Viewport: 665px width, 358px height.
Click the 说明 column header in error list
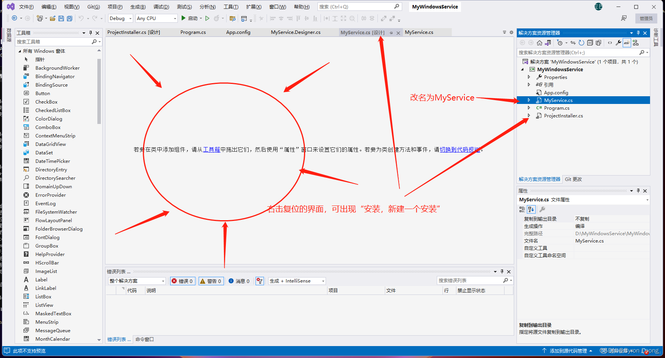click(x=236, y=291)
